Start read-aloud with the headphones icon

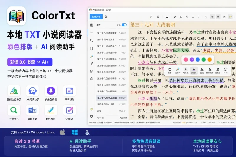pos(167,17)
